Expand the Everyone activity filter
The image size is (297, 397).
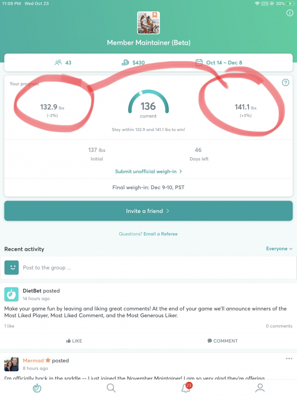(279, 249)
